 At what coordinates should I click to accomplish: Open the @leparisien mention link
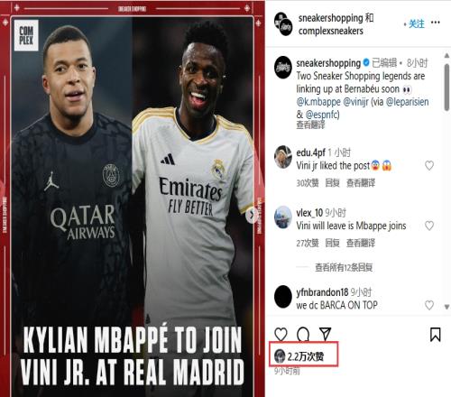click(407, 102)
